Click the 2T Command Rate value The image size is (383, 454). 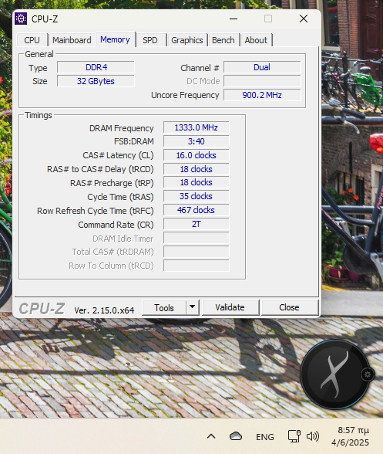coord(197,224)
